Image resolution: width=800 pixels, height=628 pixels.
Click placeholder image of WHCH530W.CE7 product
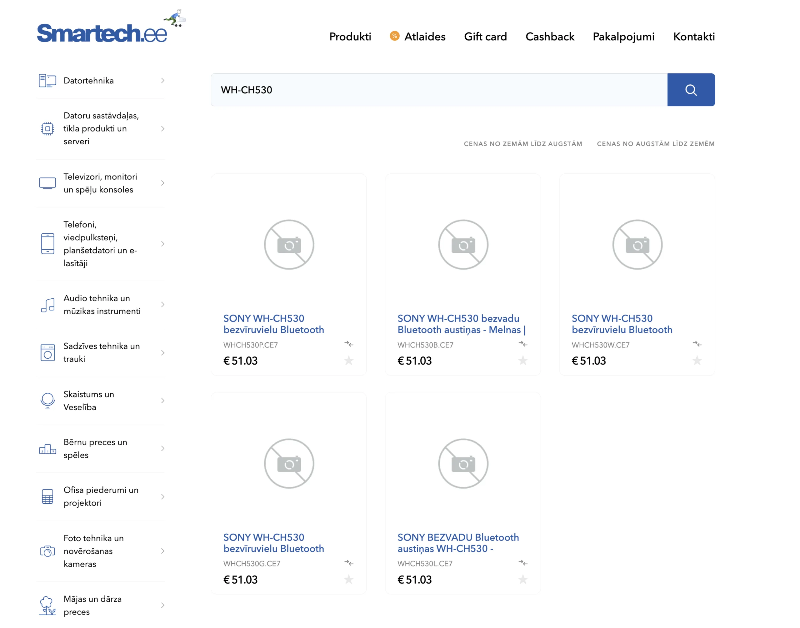tap(637, 245)
